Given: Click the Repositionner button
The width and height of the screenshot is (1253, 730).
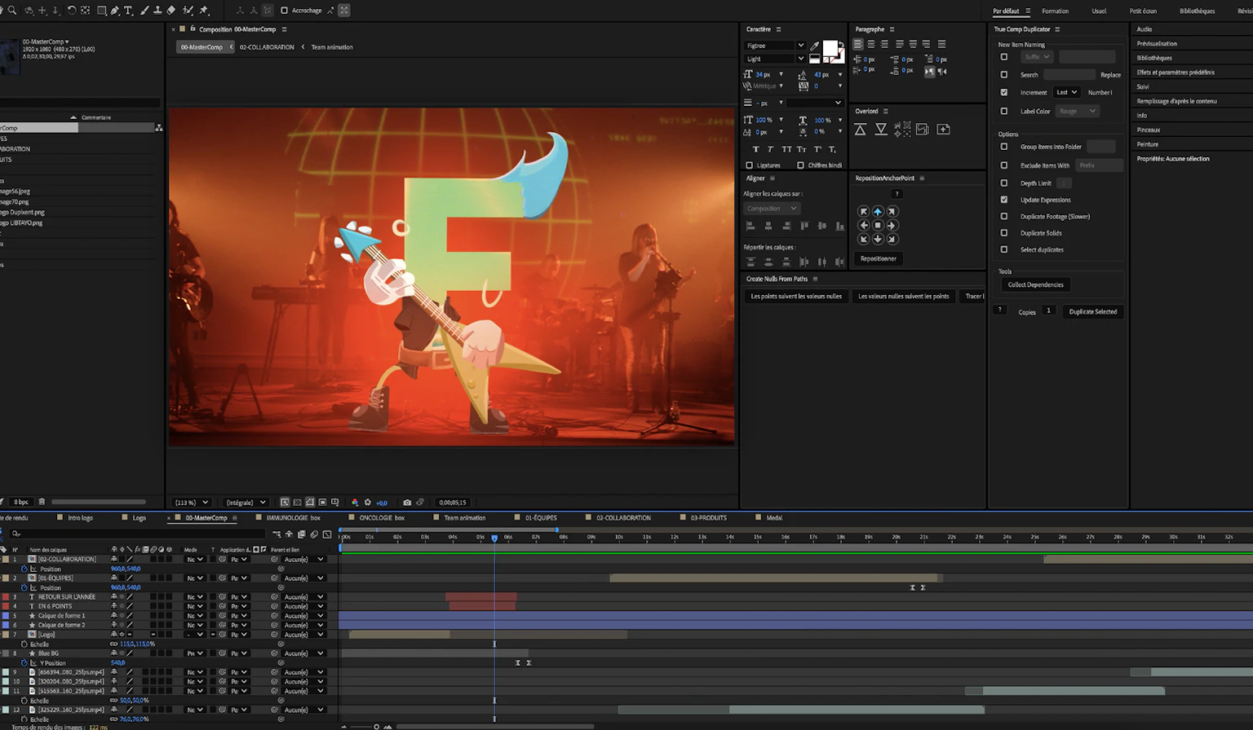Looking at the screenshot, I should pyautogui.click(x=878, y=259).
